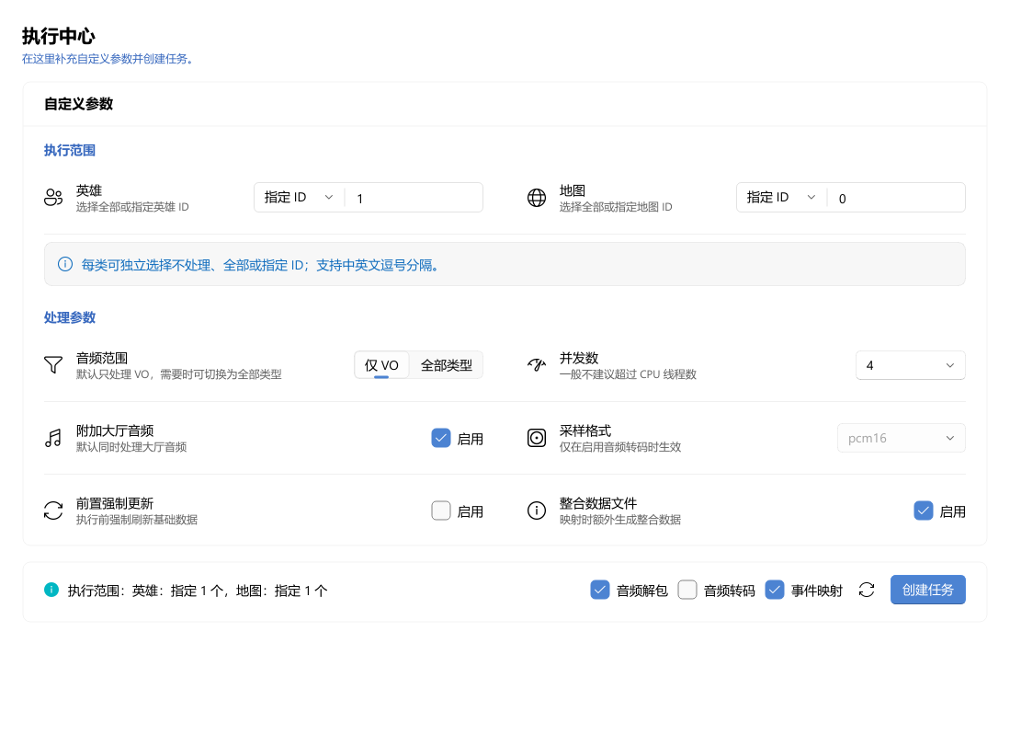This screenshot has height=746, width=1010.
Task: Click the hero ID input field containing 1
Action: (414, 198)
